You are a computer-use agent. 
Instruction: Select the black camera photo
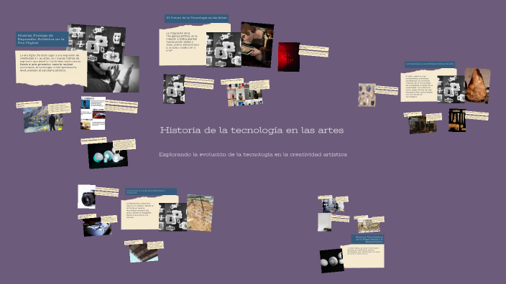[87, 197]
